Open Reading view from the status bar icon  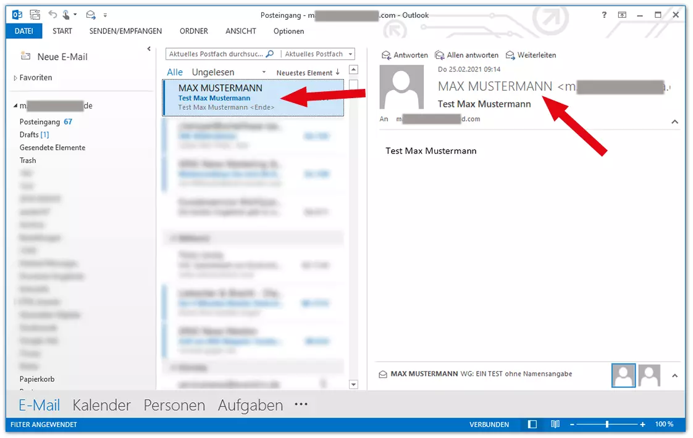pyautogui.click(x=555, y=424)
